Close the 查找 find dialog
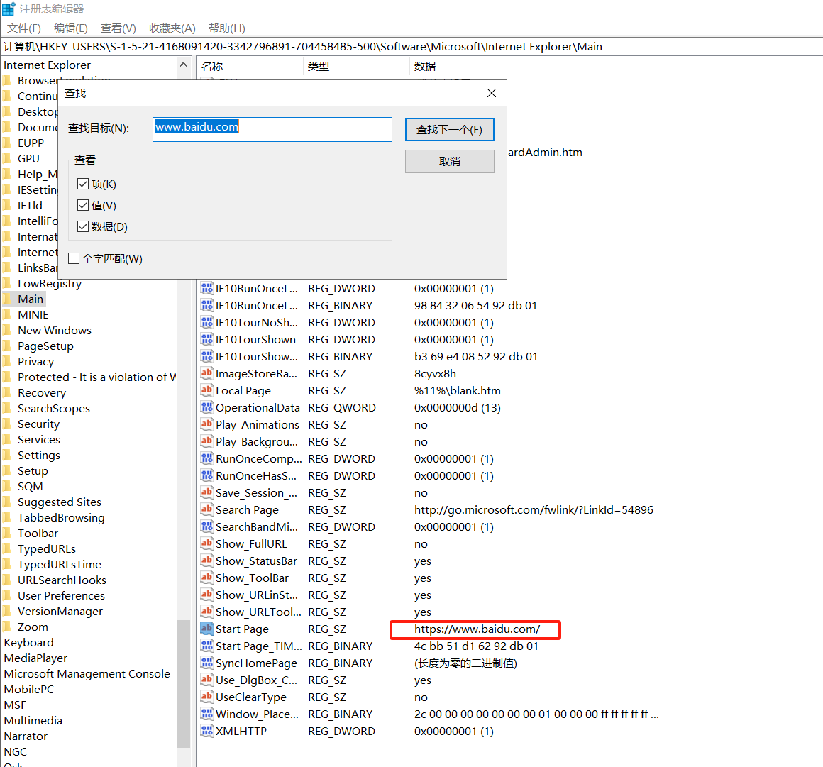The image size is (823, 767). tap(491, 93)
